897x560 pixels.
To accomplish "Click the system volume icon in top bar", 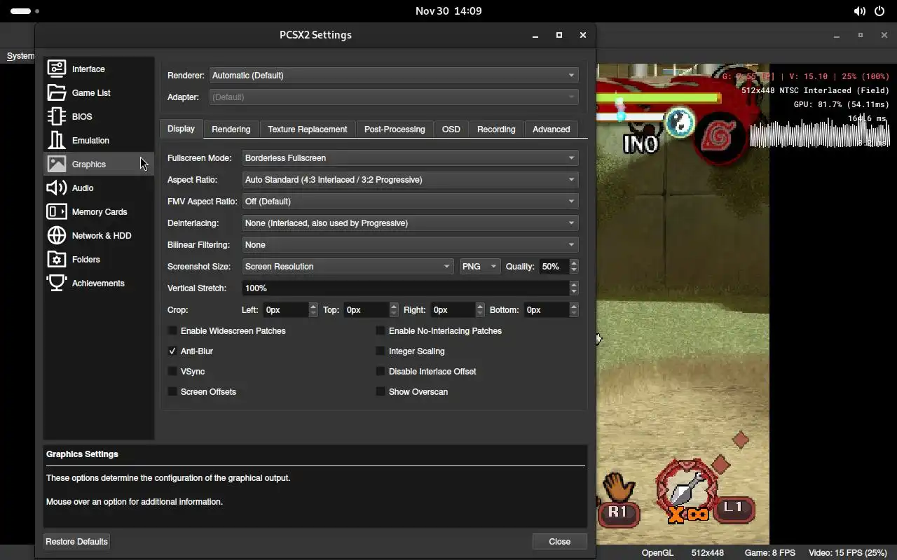I will coord(859,11).
